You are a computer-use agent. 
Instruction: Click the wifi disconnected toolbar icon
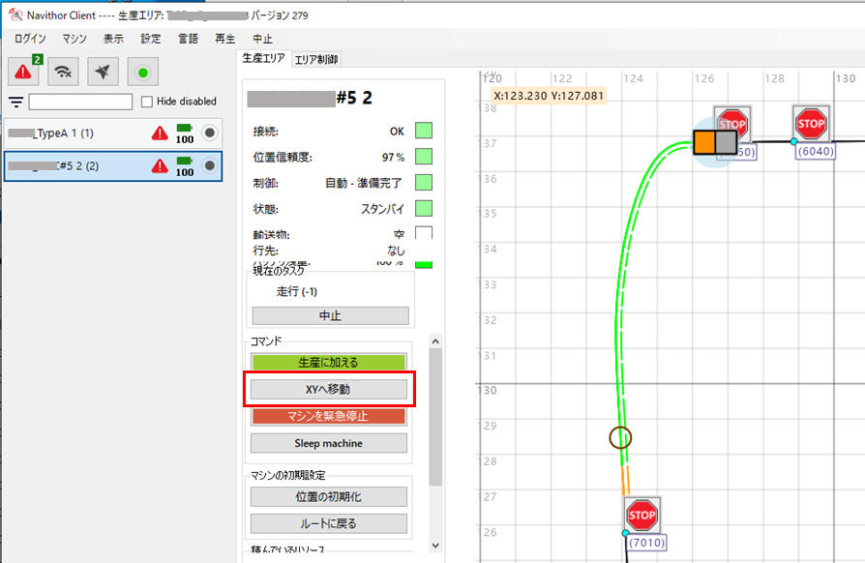[x=63, y=72]
